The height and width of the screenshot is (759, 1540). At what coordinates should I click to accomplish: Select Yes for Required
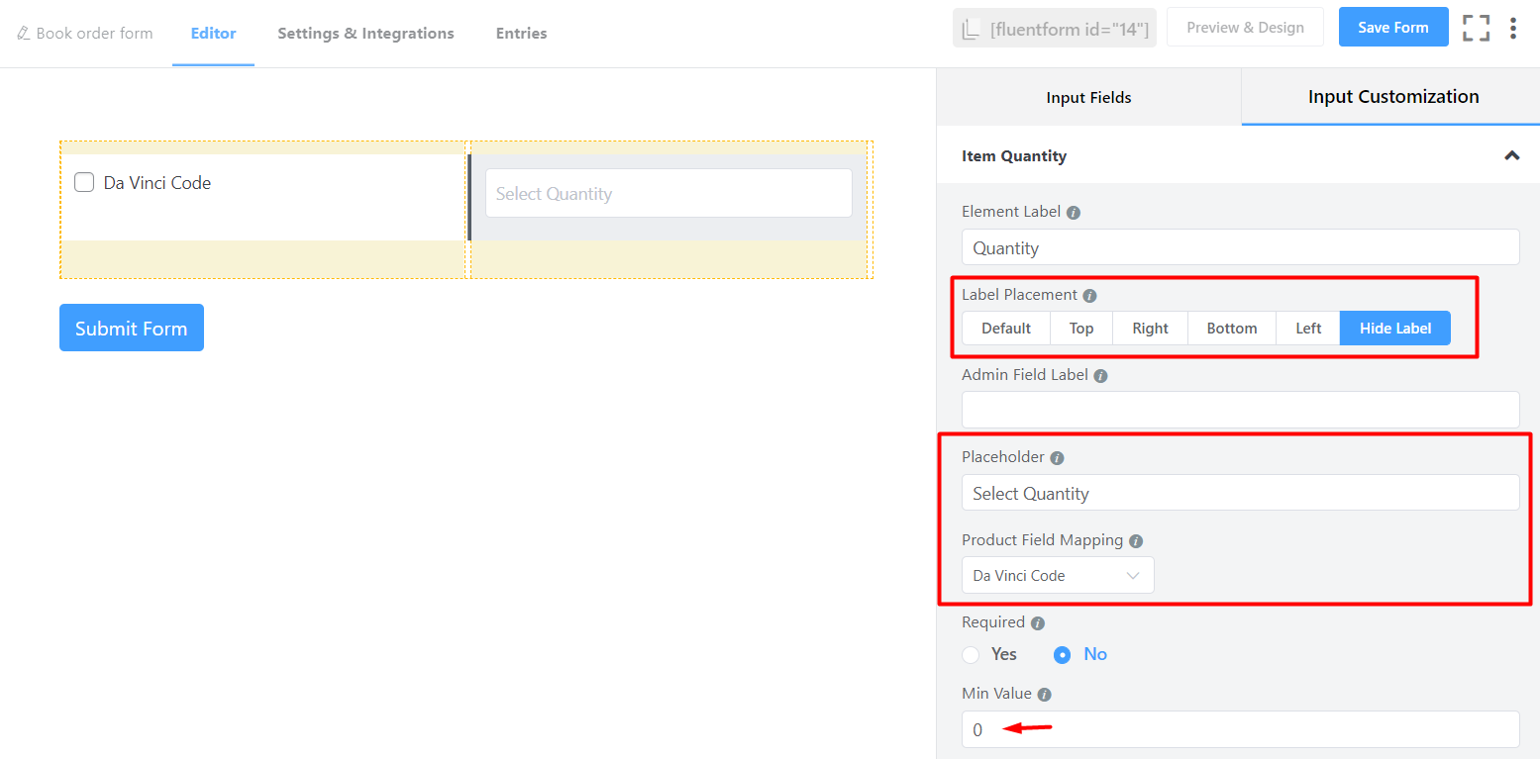click(x=971, y=655)
